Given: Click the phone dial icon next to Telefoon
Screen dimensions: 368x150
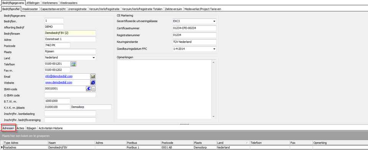Looking at the screenshot, I should (74, 64).
